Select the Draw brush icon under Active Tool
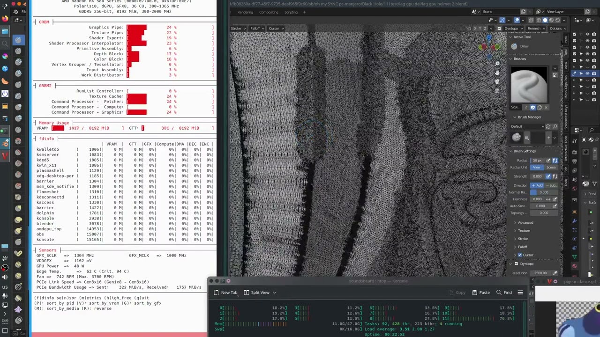 (514, 46)
